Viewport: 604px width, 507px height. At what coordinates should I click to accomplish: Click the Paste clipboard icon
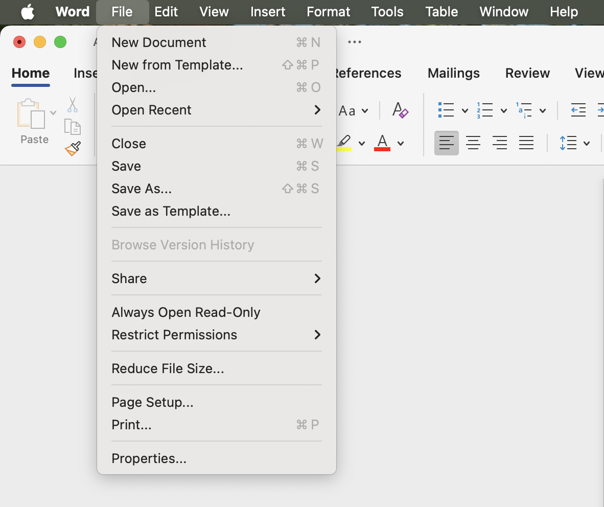pos(31,113)
